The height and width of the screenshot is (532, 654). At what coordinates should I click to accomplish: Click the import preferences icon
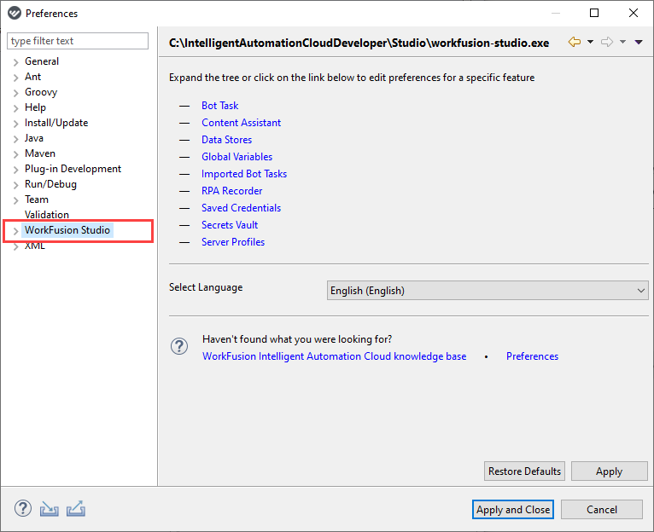coord(50,509)
